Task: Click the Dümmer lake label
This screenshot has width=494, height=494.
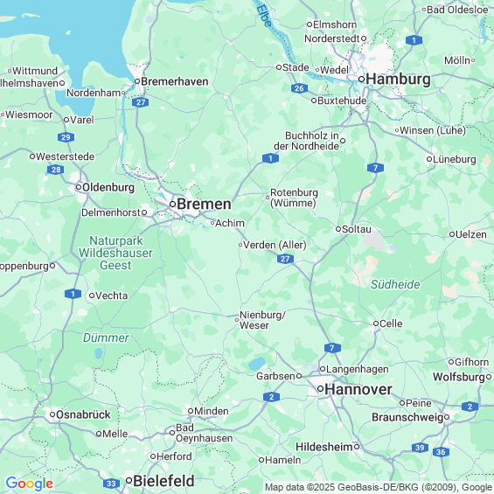Action: (x=106, y=337)
